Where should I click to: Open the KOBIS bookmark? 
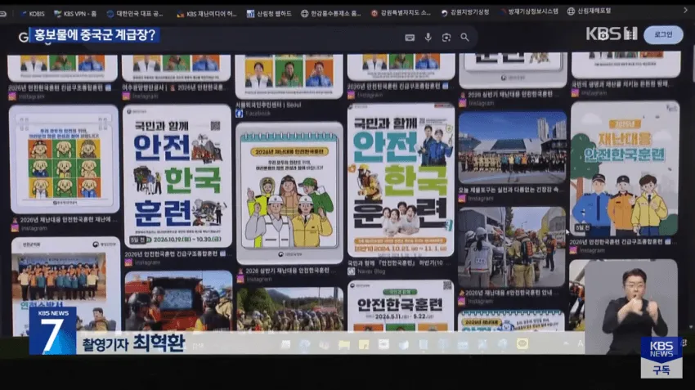(33, 14)
